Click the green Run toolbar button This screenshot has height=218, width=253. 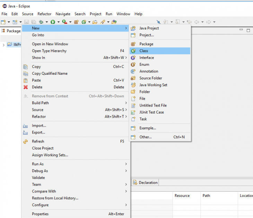(x=53, y=22)
